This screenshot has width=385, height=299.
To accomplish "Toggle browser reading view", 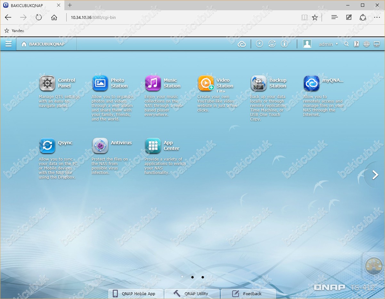I will 304,18.
